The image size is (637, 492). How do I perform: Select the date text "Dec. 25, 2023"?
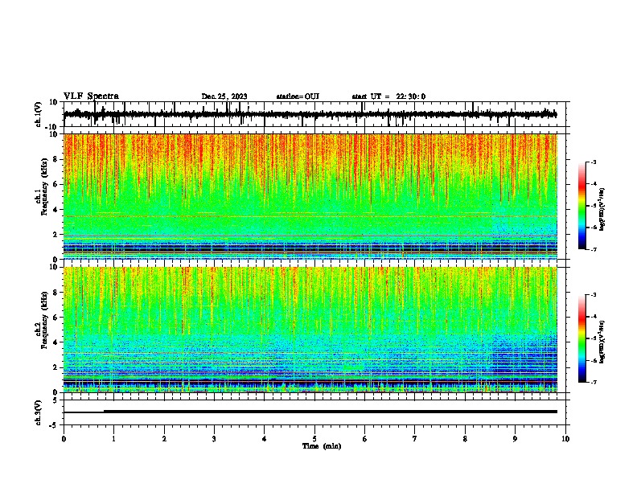(x=224, y=96)
